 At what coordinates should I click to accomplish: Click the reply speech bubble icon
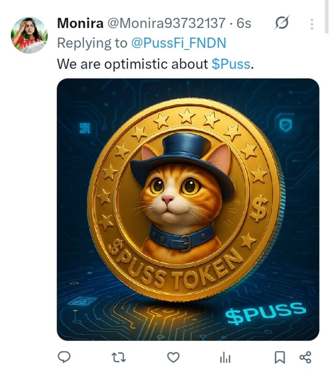64,357
